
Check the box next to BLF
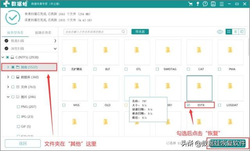click(x=95, y=69)
